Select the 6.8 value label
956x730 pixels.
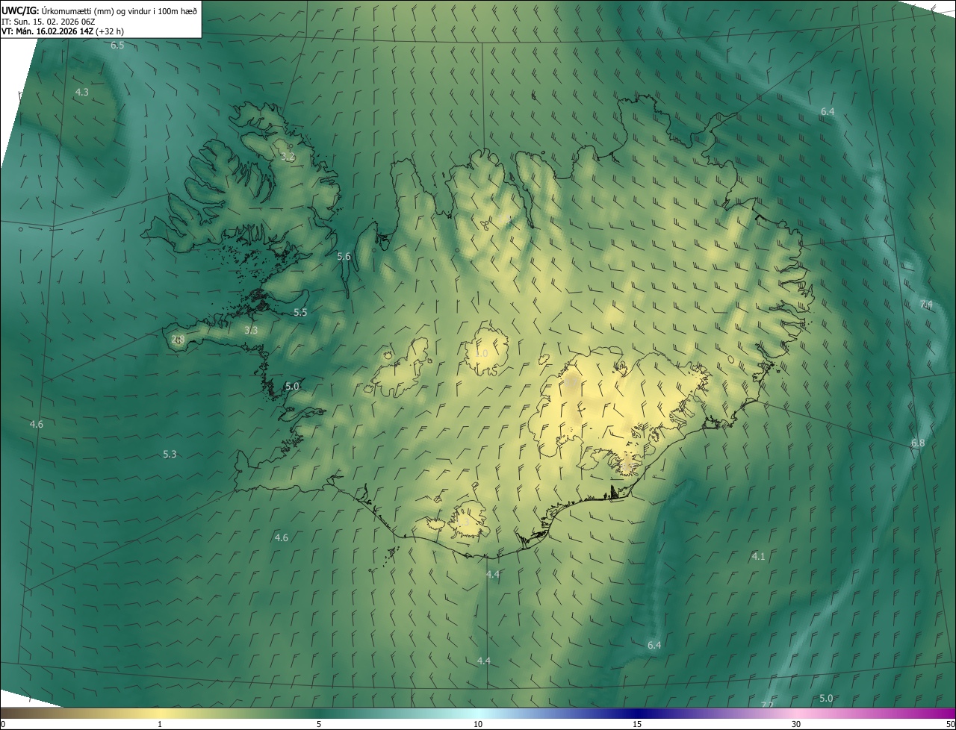918,443
